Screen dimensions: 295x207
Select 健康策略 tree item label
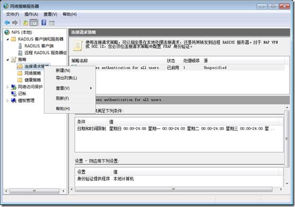pos(33,80)
